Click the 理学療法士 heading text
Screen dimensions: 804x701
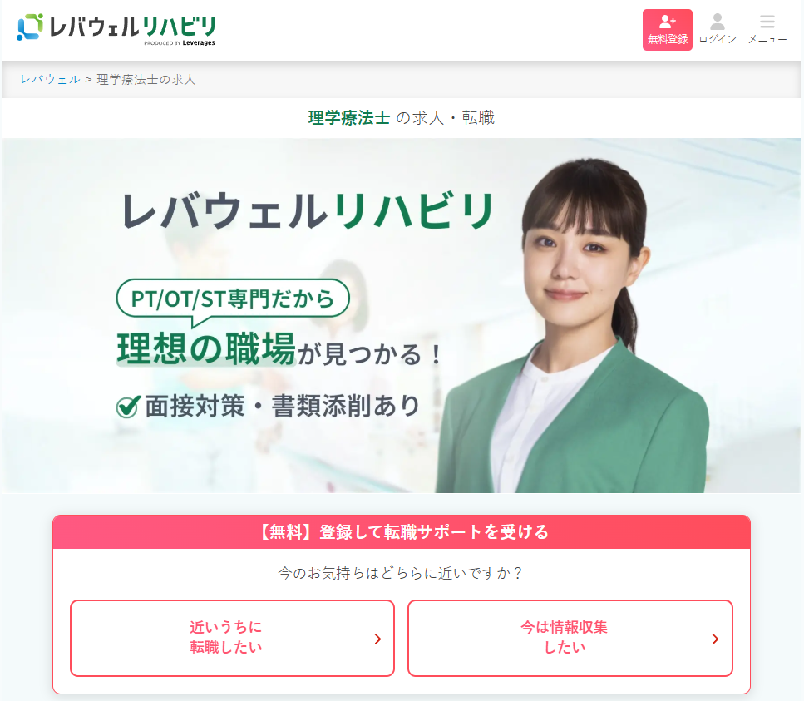tap(349, 118)
